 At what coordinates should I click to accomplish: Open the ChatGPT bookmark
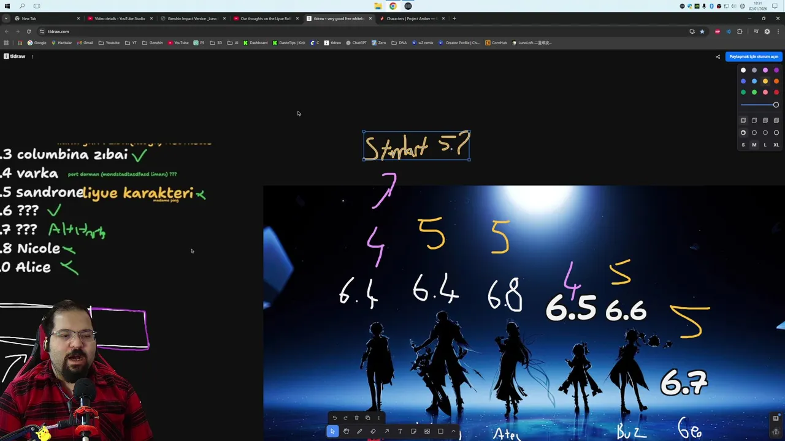(356, 43)
